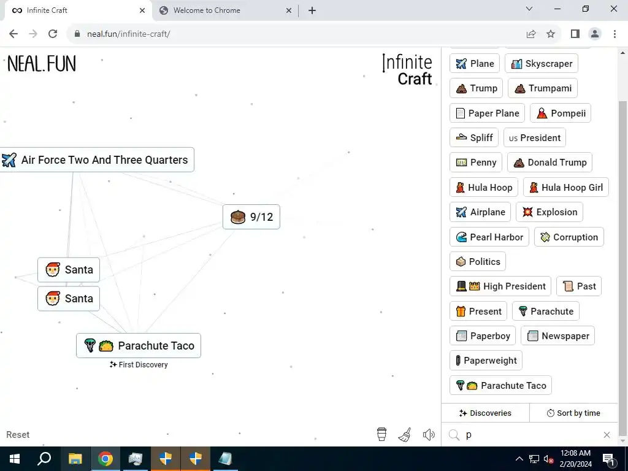The width and height of the screenshot is (628, 471).
Task: Close the Infinite Craft tab
Action: pos(142,10)
